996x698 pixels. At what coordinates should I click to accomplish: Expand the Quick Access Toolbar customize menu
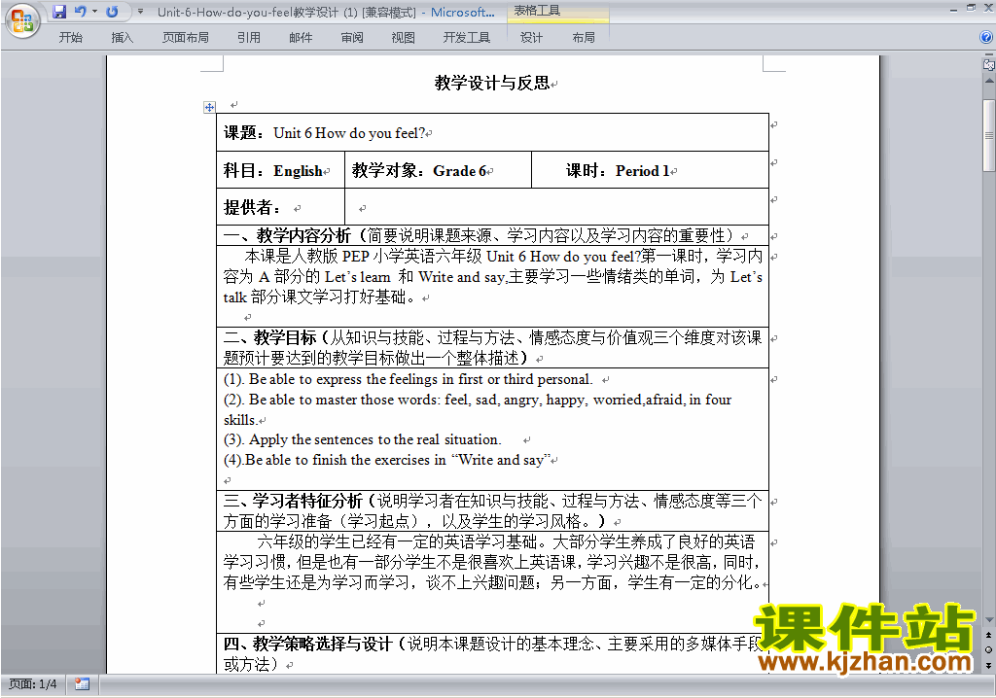140,12
